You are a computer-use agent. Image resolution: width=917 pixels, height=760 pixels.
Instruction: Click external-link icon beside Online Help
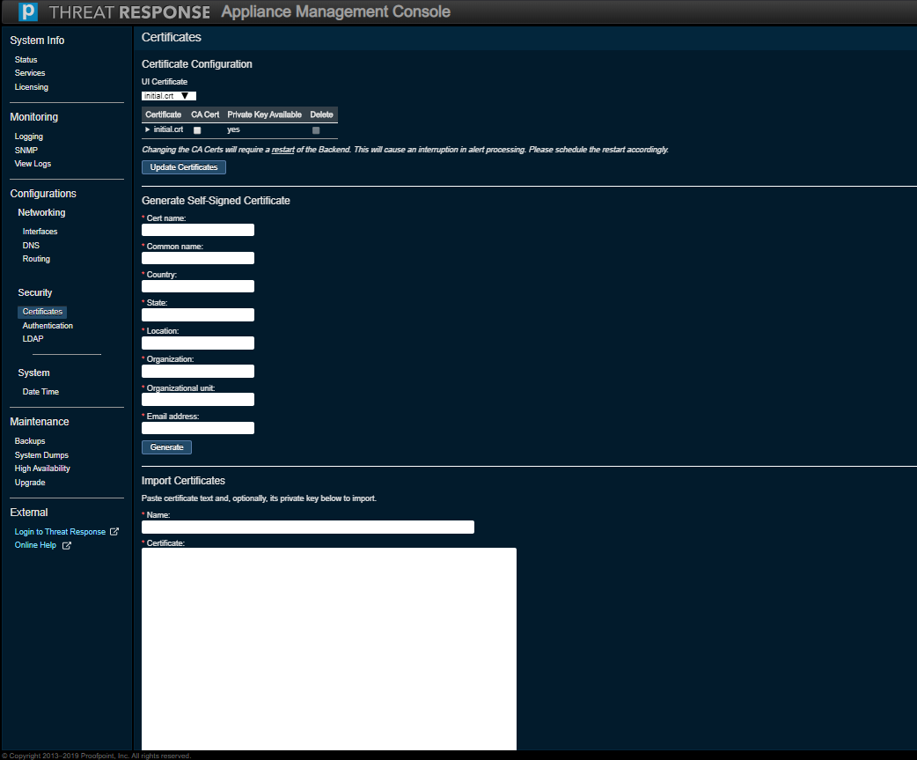(67, 546)
